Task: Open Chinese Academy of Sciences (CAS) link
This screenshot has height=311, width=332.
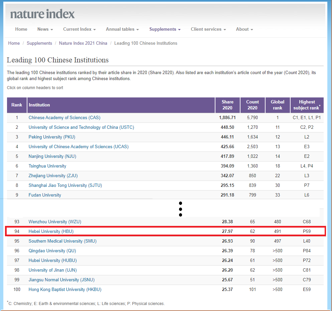Action: (x=64, y=118)
